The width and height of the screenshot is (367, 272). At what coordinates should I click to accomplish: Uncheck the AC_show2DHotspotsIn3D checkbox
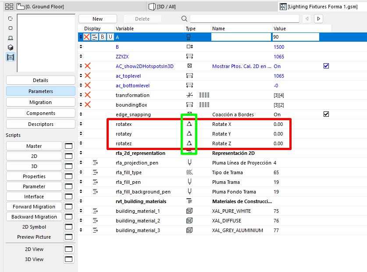(326, 66)
